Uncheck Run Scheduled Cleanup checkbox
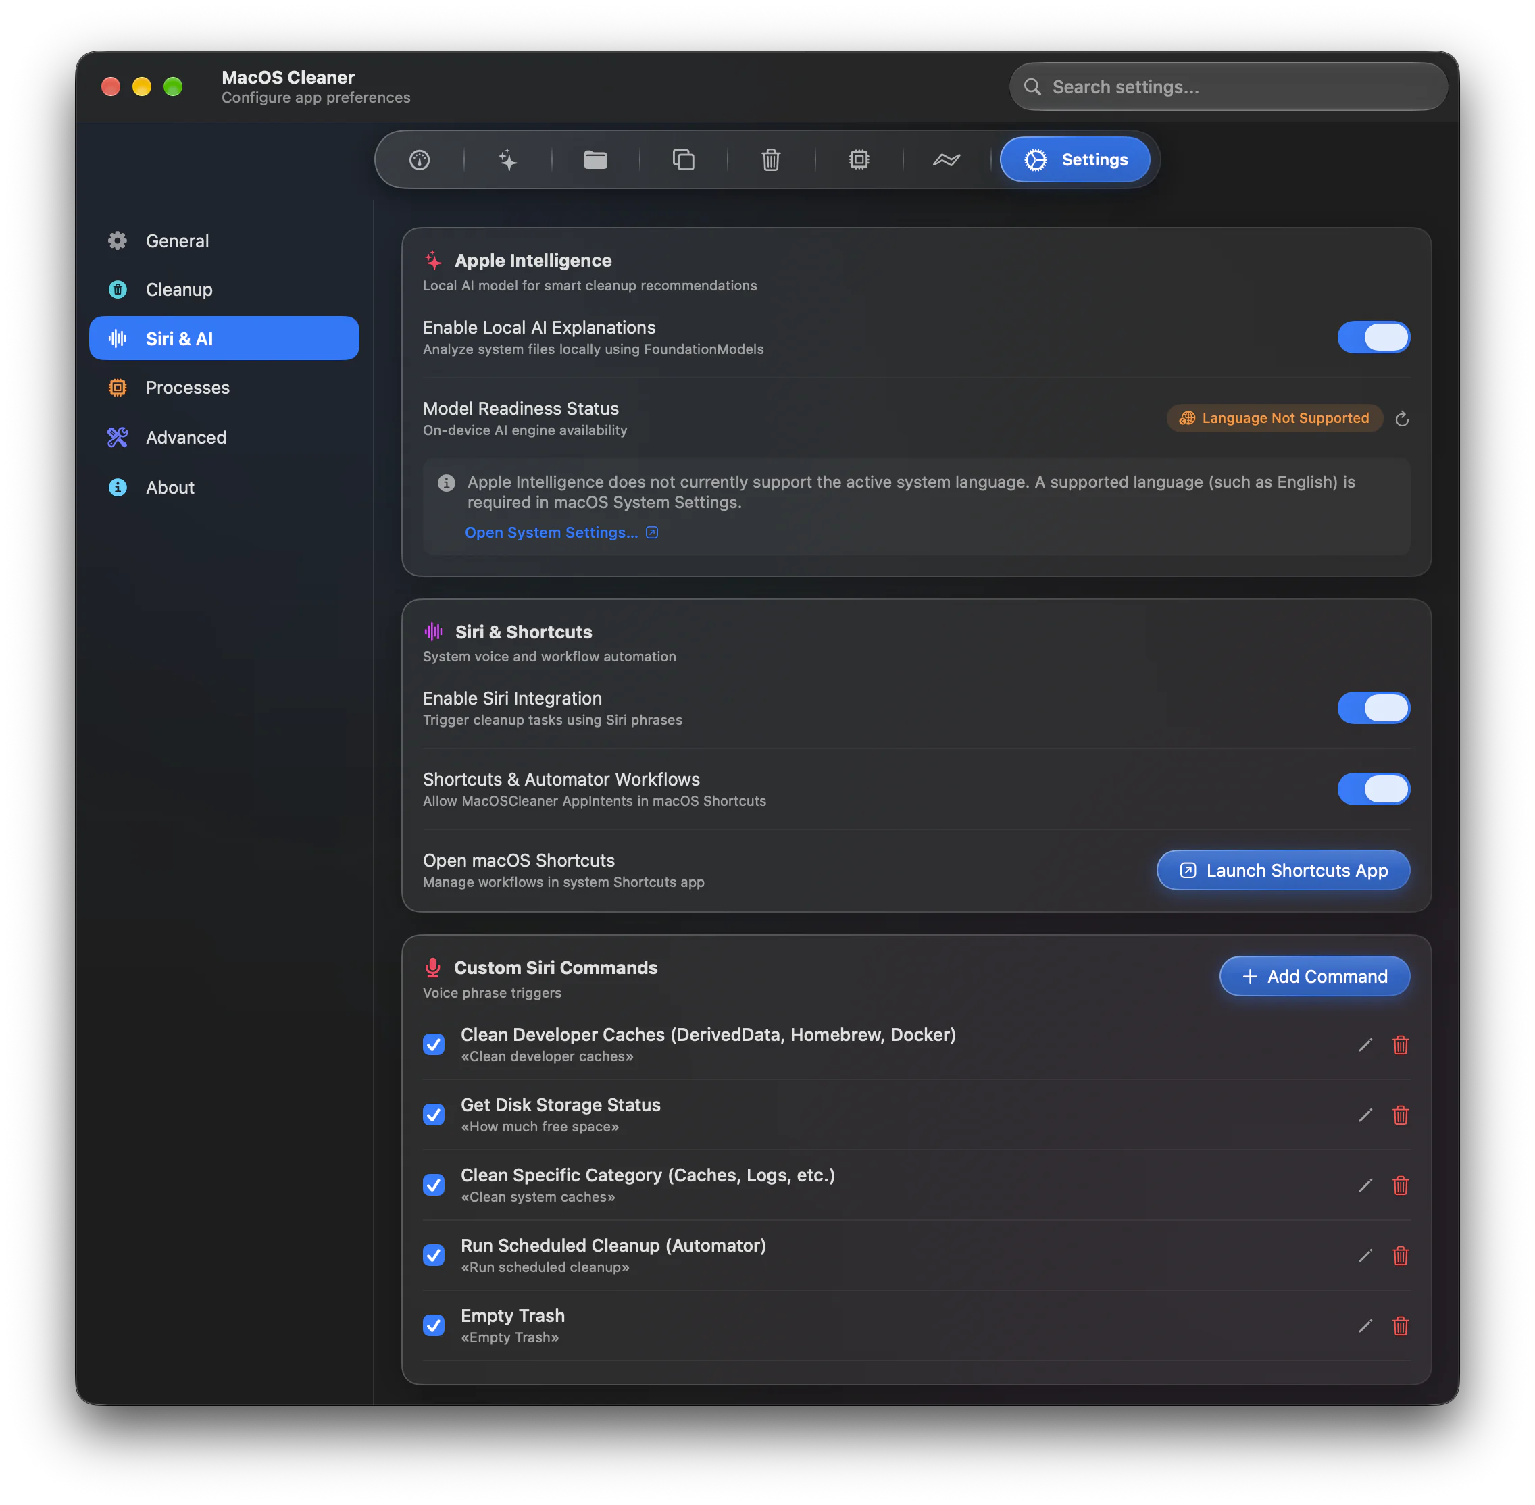Screen dimensions: 1535x1505 click(x=433, y=1255)
